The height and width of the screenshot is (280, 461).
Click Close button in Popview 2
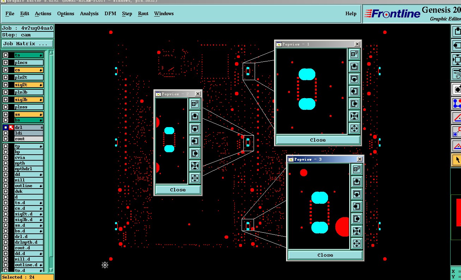[x=178, y=190]
